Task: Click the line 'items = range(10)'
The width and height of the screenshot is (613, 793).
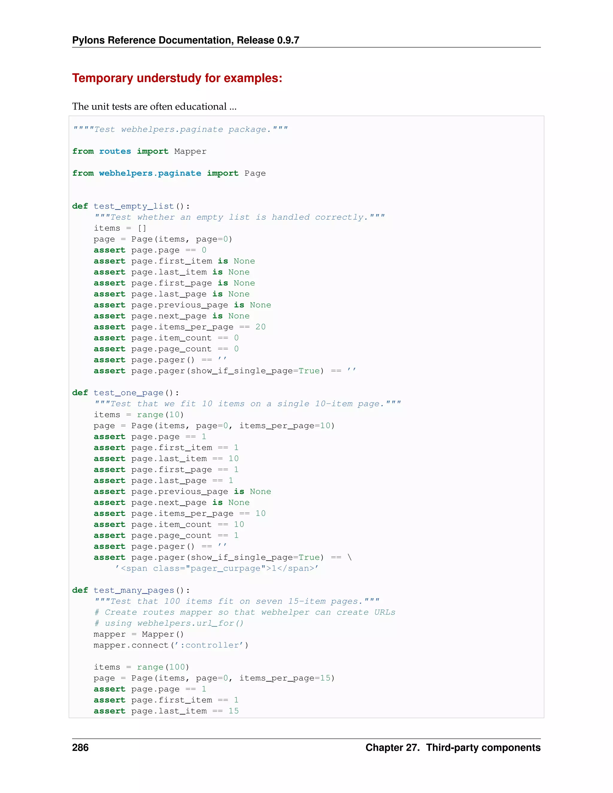Action: click(139, 415)
